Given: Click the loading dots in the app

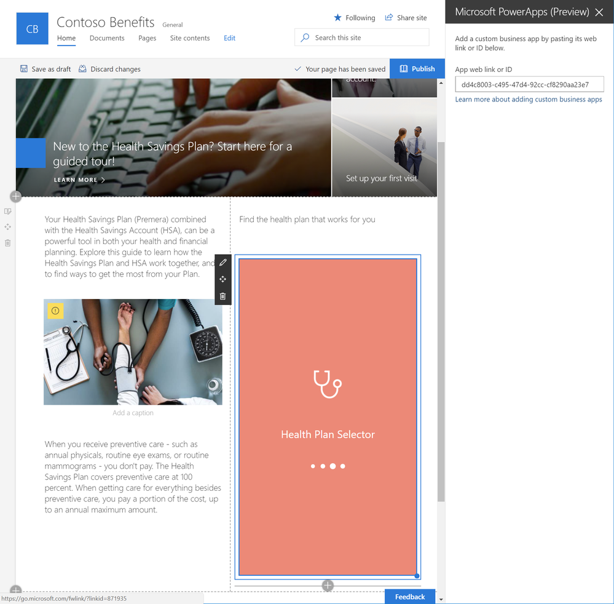Looking at the screenshot, I should (328, 466).
